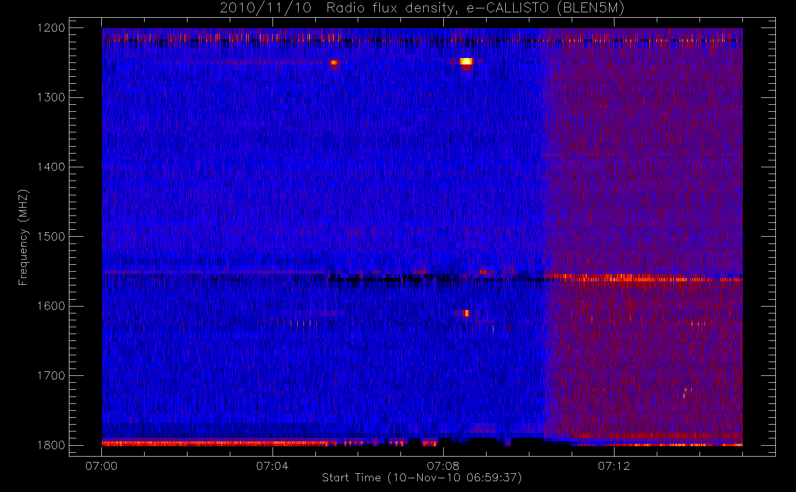Click the 07:12 time axis label
The height and width of the screenshot is (492, 796).
point(613,466)
